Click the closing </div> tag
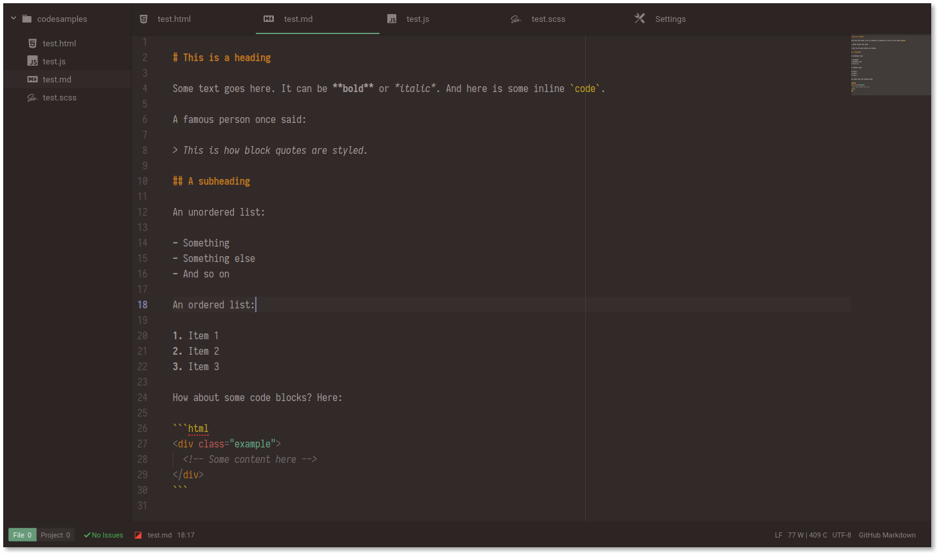The width and height of the screenshot is (937, 553). point(188,474)
